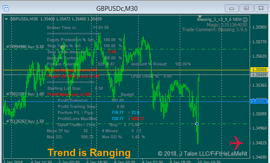Click the 9 Jan 02:30 time axis label
Viewport: 270px width, 163px height.
(x=152, y=162)
